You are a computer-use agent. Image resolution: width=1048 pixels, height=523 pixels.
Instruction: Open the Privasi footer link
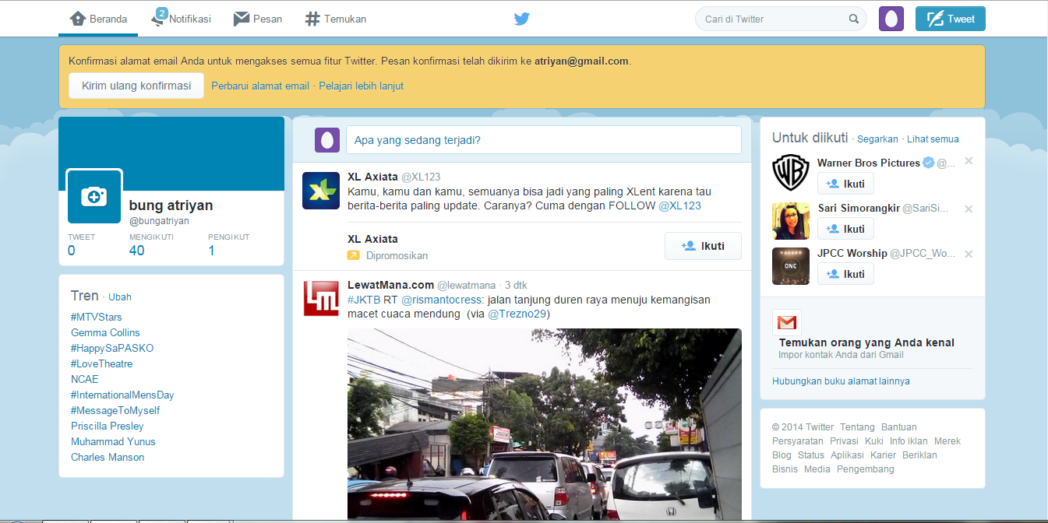(844, 441)
